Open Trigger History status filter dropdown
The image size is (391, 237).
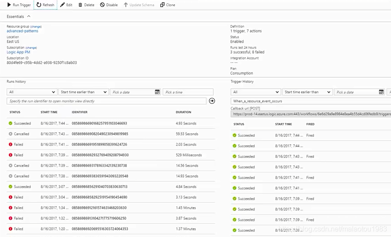[x=256, y=92]
